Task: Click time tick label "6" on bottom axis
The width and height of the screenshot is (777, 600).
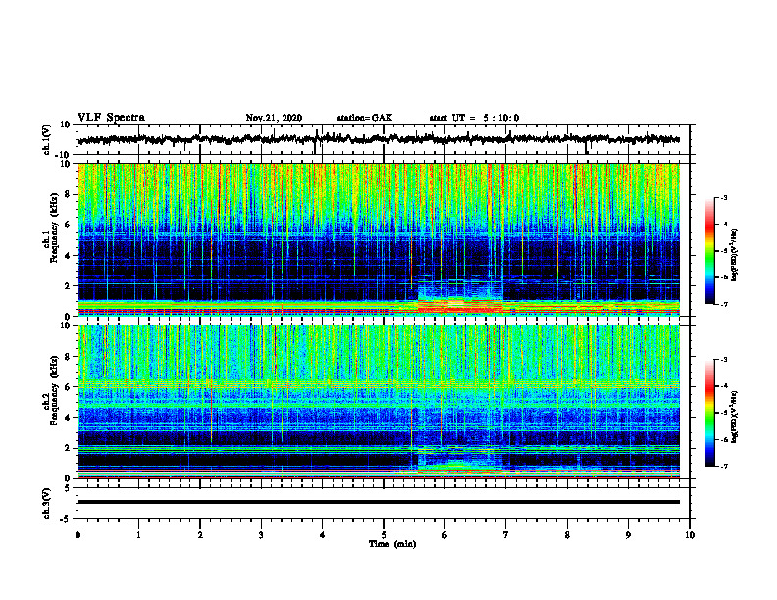Action: pos(445,535)
